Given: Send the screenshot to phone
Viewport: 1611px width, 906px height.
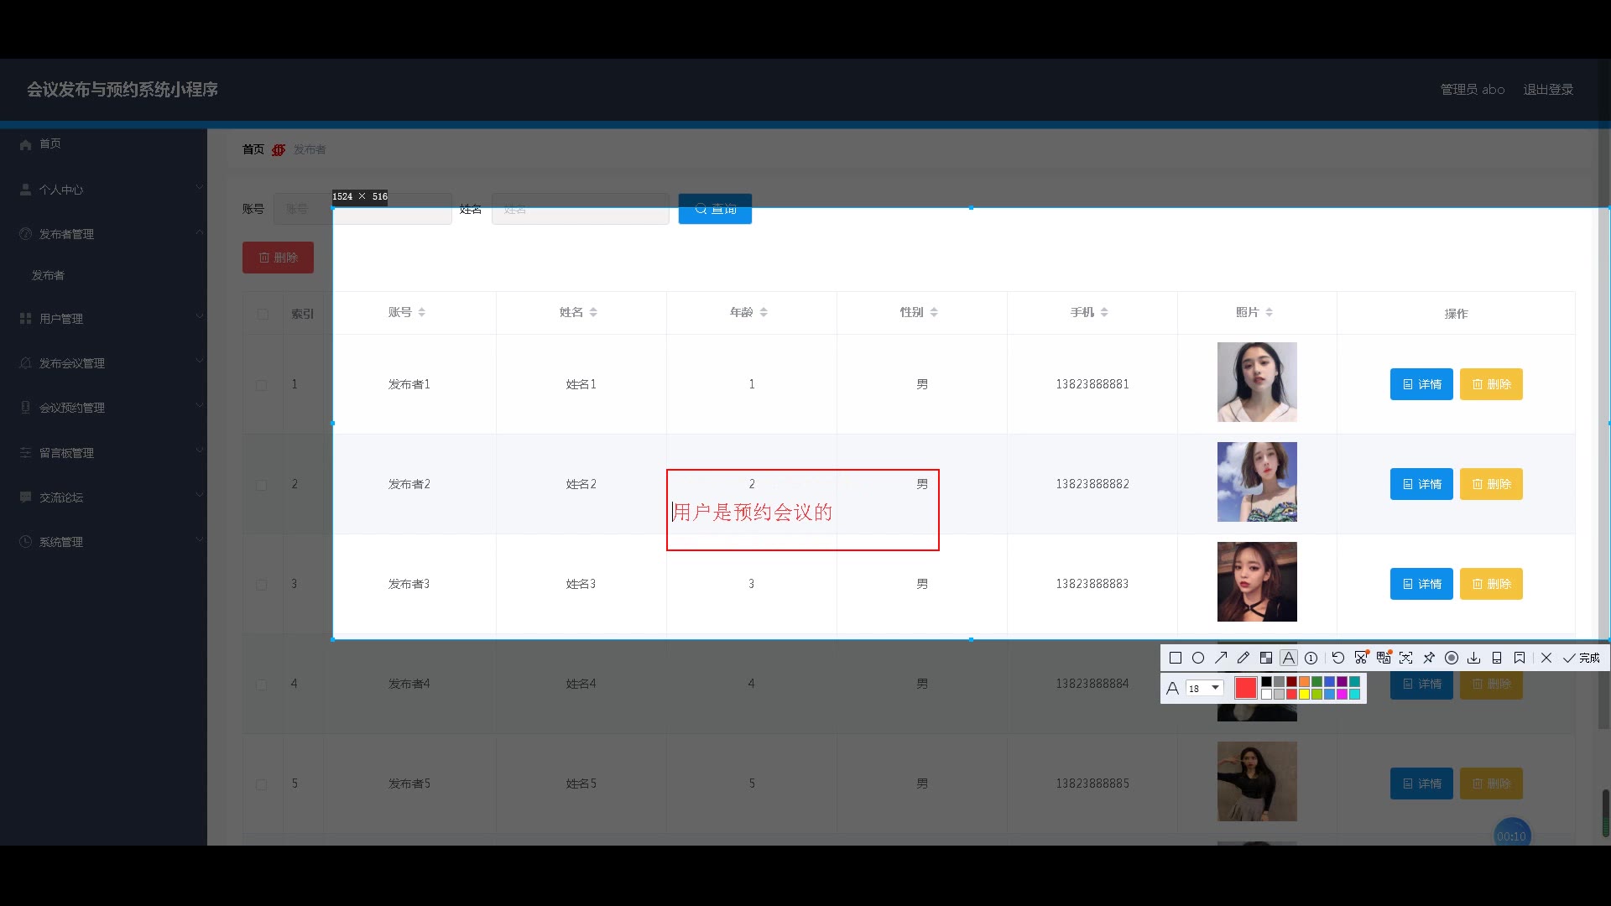Looking at the screenshot, I should (1497, 658).
